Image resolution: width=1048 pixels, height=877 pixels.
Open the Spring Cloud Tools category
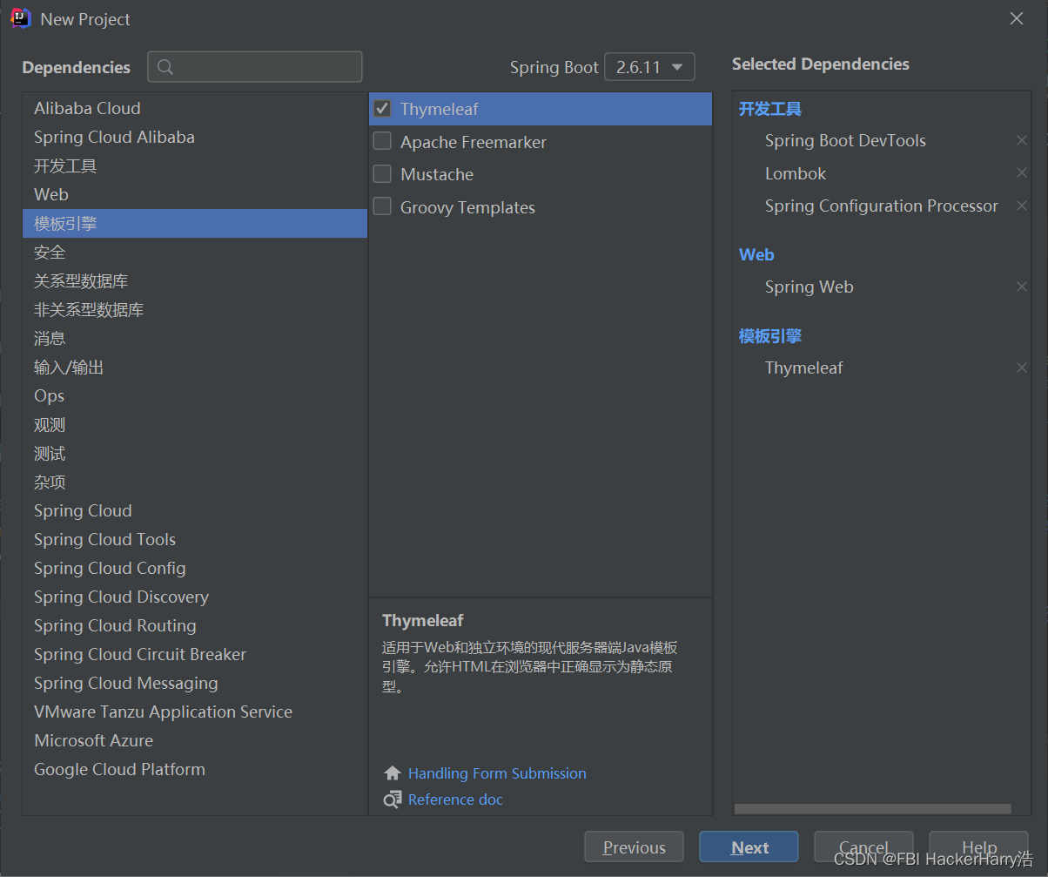(x=195, y=539)
